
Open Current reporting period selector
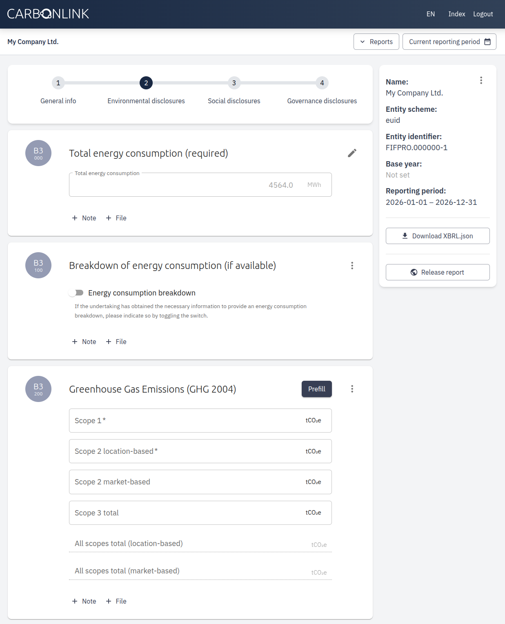coord(449,42)
